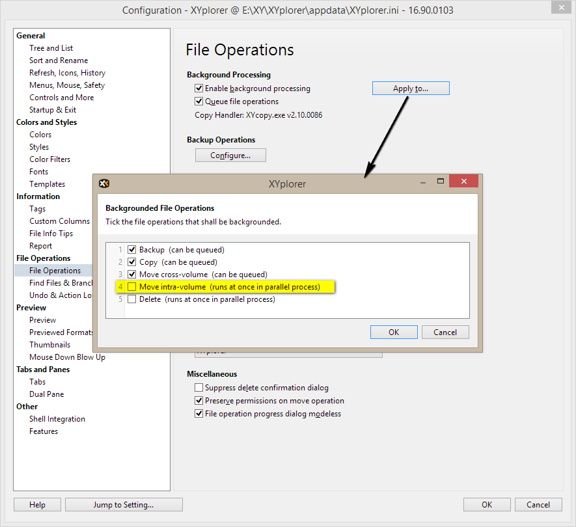
Task: Disable Queue file operations checkbox
Action: pos(199,101)
